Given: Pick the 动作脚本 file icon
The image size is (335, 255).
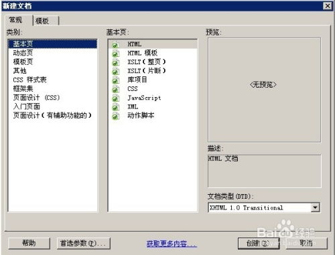Looking at the screenshot, I should [x=115, y=116].
